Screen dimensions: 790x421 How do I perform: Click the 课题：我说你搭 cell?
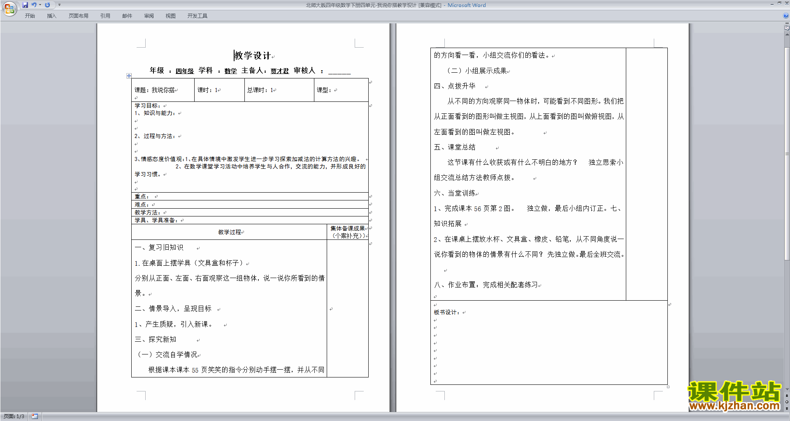163,90
